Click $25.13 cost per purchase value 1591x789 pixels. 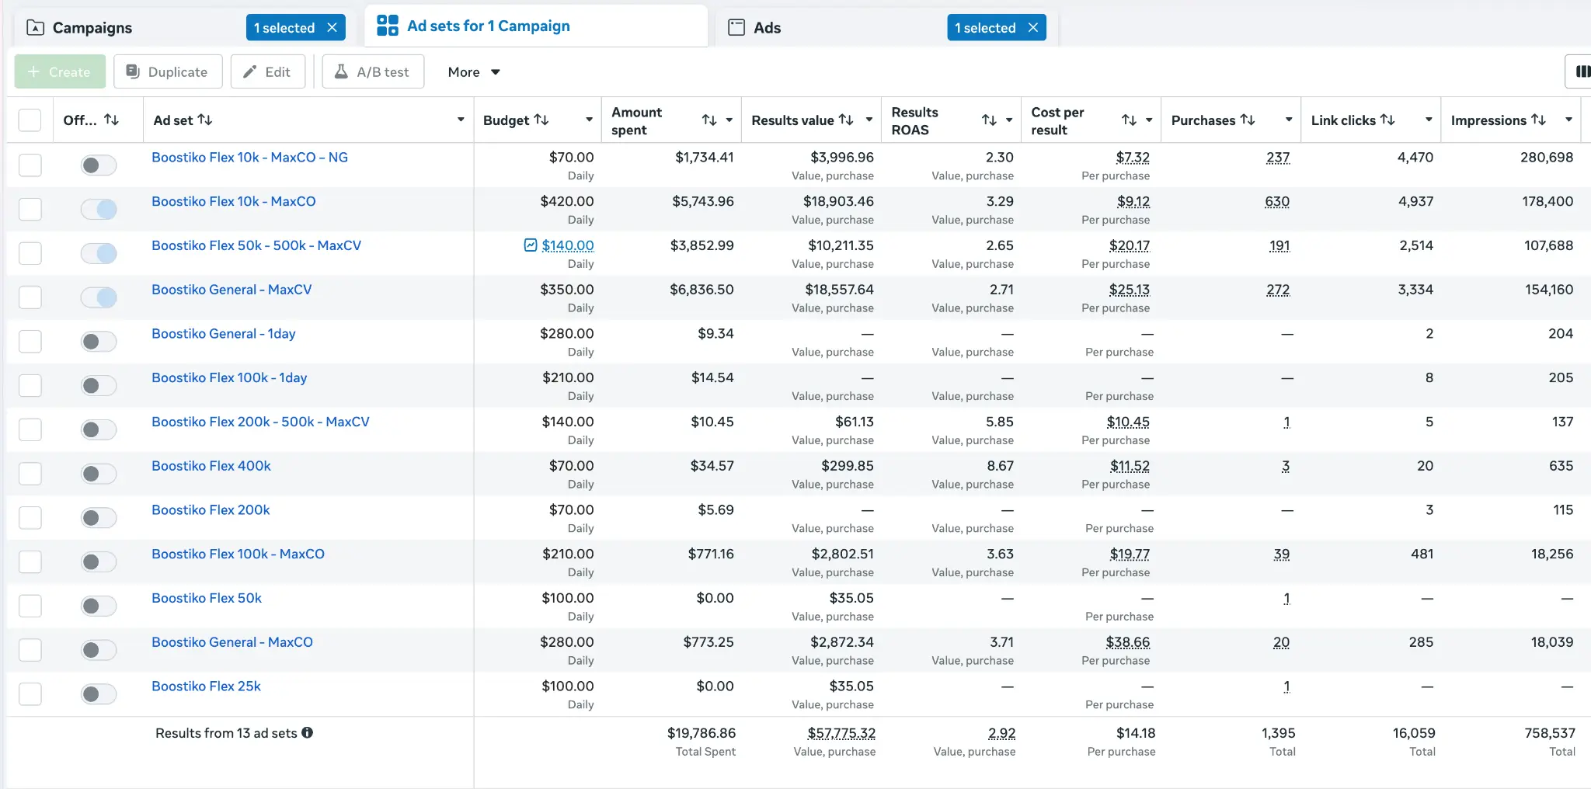[1130, 290]
